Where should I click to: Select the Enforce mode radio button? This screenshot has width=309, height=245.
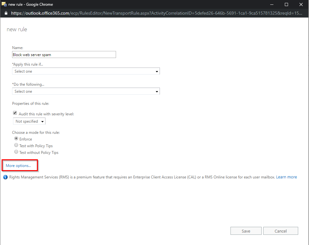[16, 138]
